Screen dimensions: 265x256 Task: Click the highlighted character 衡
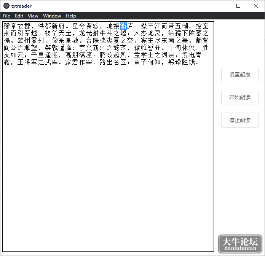coord(123,26)
